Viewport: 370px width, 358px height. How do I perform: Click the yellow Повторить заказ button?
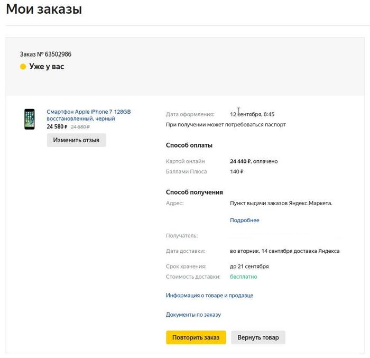click(x=196, y=337)
